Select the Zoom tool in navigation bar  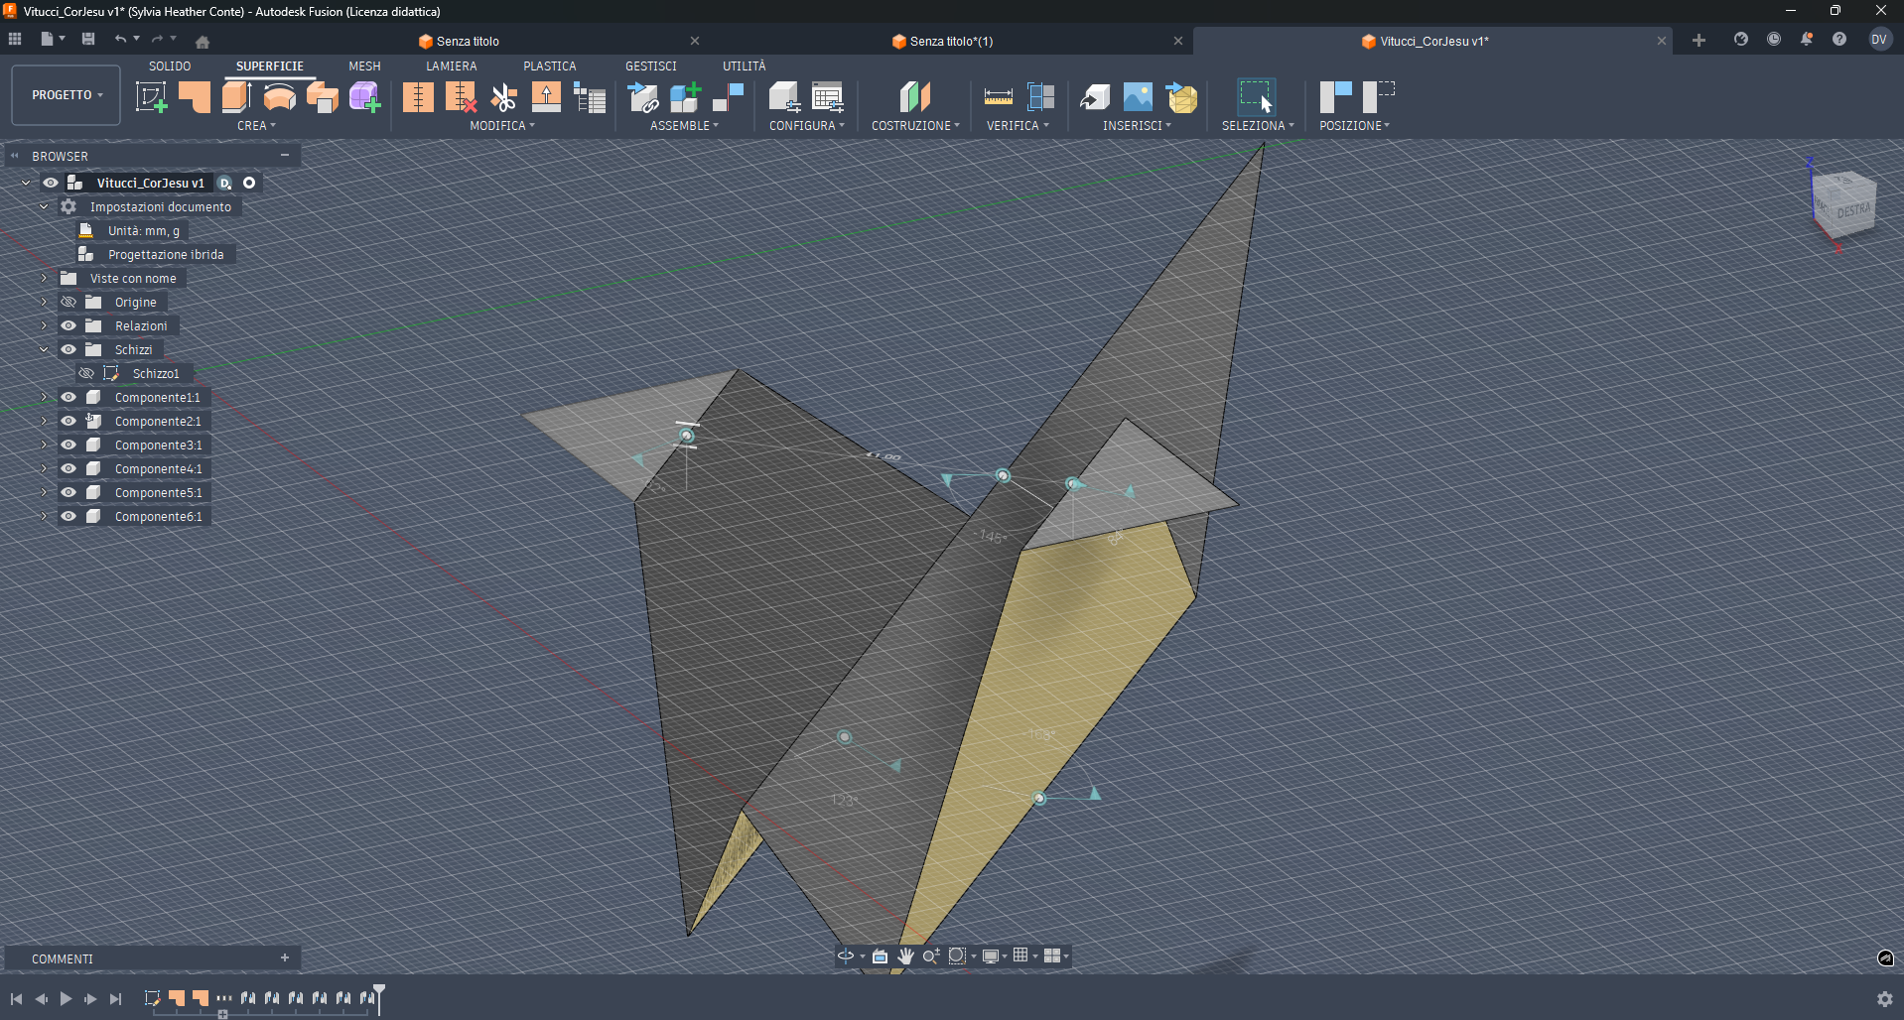click(930, 956)
